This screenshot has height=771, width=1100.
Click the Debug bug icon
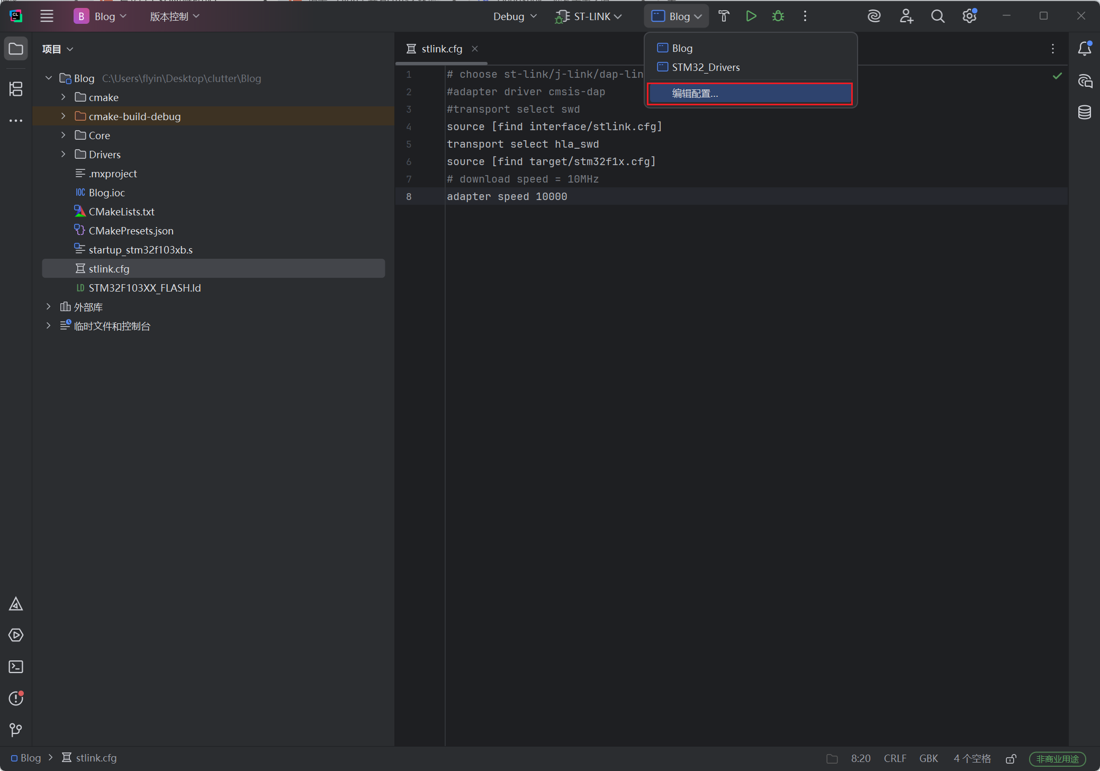[x=778, y=16]
